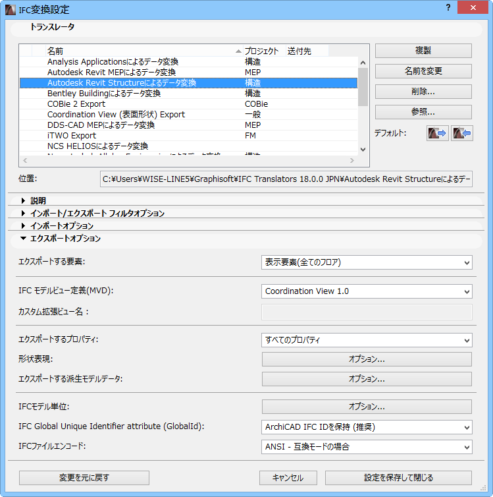493x497 pixels.
Task: Open 形状表現 options button
Action: (367, 359)
